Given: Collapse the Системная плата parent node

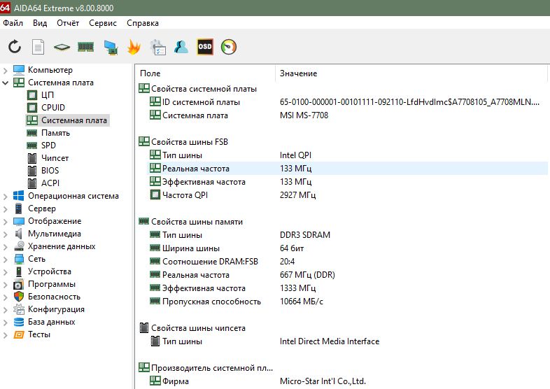Looking at the screenshot, I should [x=6, y=83].
